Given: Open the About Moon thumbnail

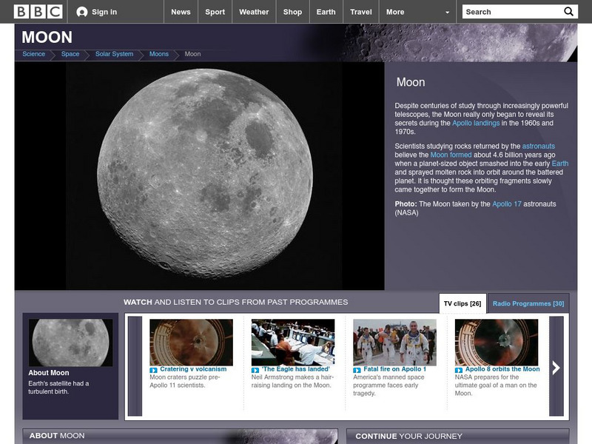Looking at the screenshot, I should (71, 343).
